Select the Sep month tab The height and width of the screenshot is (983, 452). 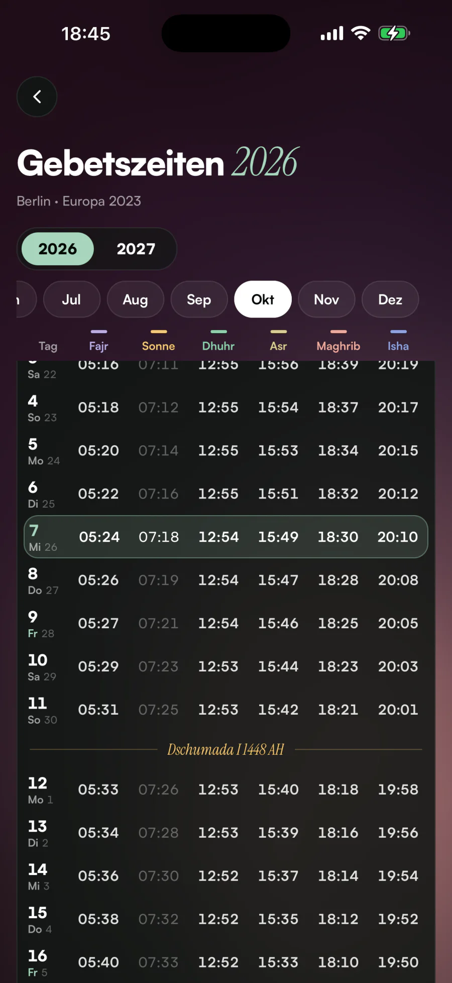[x=199, y=300]
